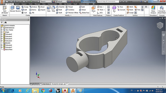Click the Convert to Sheet Metal icon
The width and height of the screenshot is (166, 93).
click(x=162, y=10)
